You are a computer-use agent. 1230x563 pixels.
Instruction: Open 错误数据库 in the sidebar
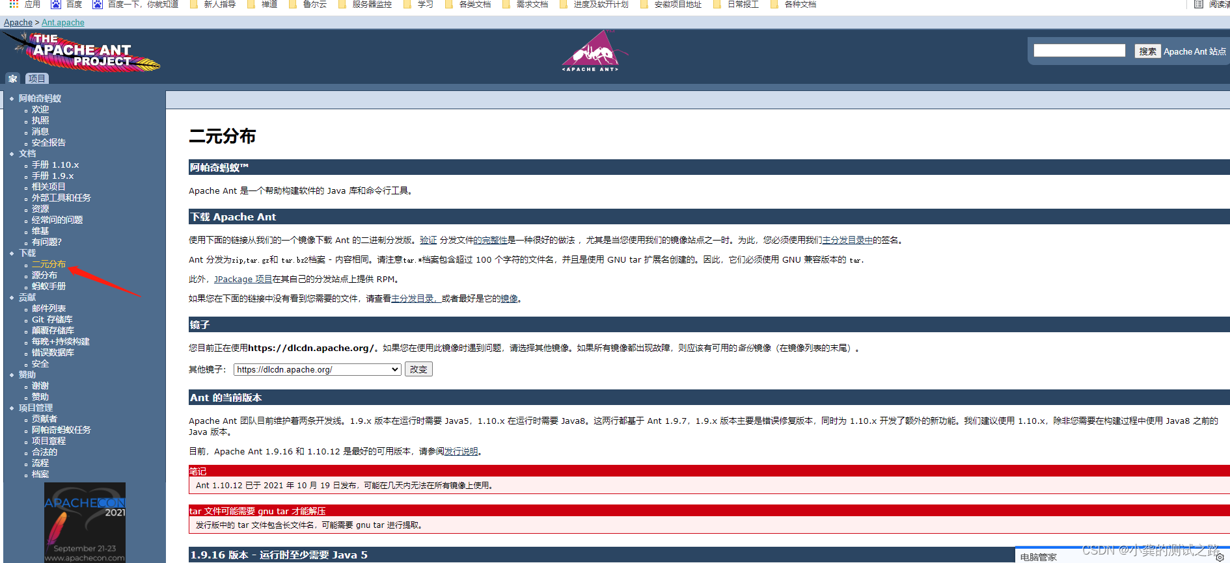click(x=53, y=352)
